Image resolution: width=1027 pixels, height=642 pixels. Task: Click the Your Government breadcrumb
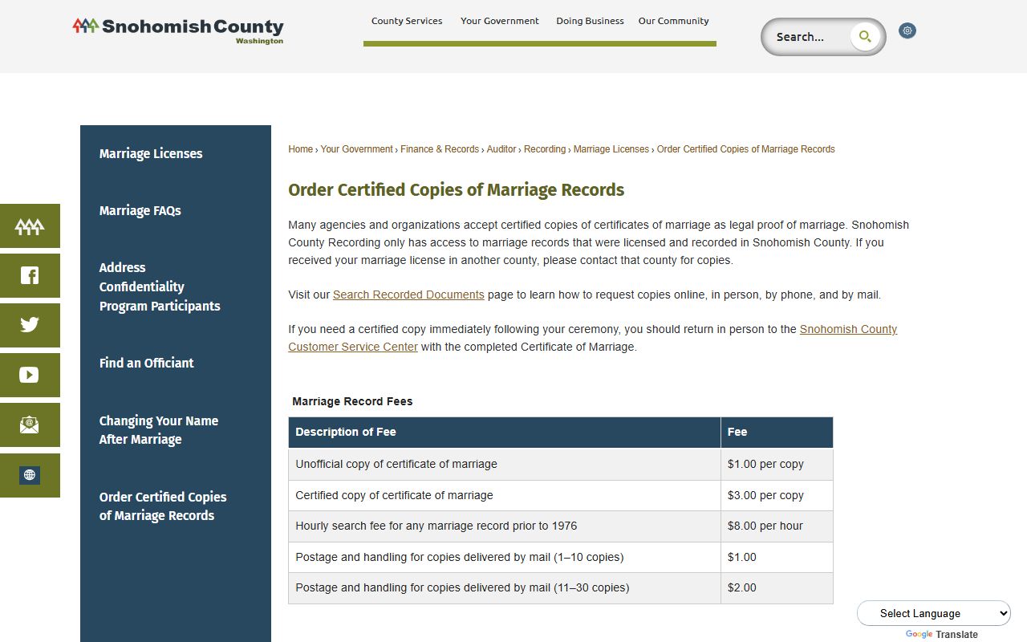click(357, 149)
